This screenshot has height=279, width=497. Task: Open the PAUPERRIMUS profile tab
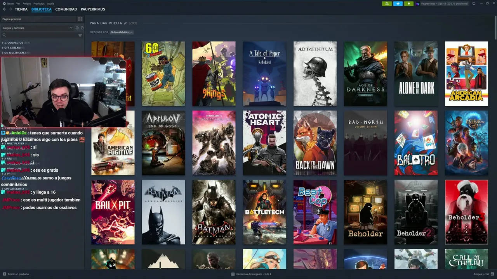[x=93, y=9]
